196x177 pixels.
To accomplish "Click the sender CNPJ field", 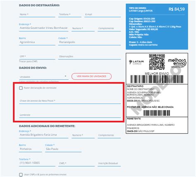I will click(x=76, y=163).
